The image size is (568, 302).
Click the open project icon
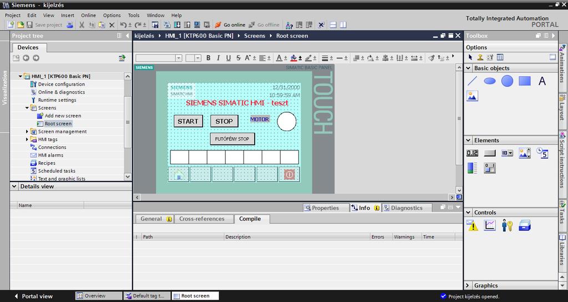pyautogui.click(x=21, y=25)
